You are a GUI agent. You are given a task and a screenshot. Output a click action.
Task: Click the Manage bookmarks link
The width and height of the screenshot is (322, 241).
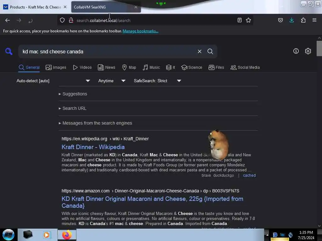[141, 31]
